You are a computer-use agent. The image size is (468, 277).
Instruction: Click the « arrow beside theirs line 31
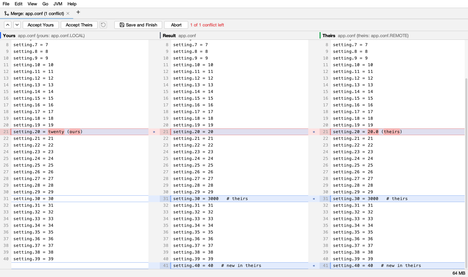tap(314, 199)
